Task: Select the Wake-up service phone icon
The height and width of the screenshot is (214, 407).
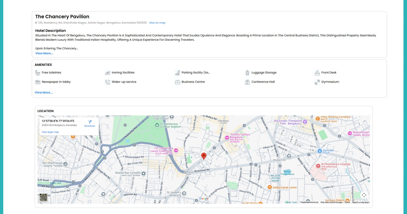Action: [107, 82]
